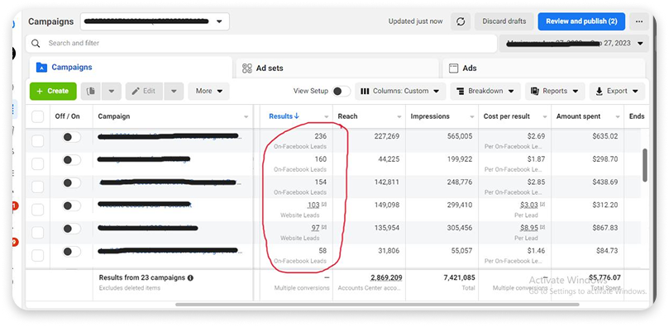Click the Export download icon
The height and width of the screenshot is (326, 669).
599,91
